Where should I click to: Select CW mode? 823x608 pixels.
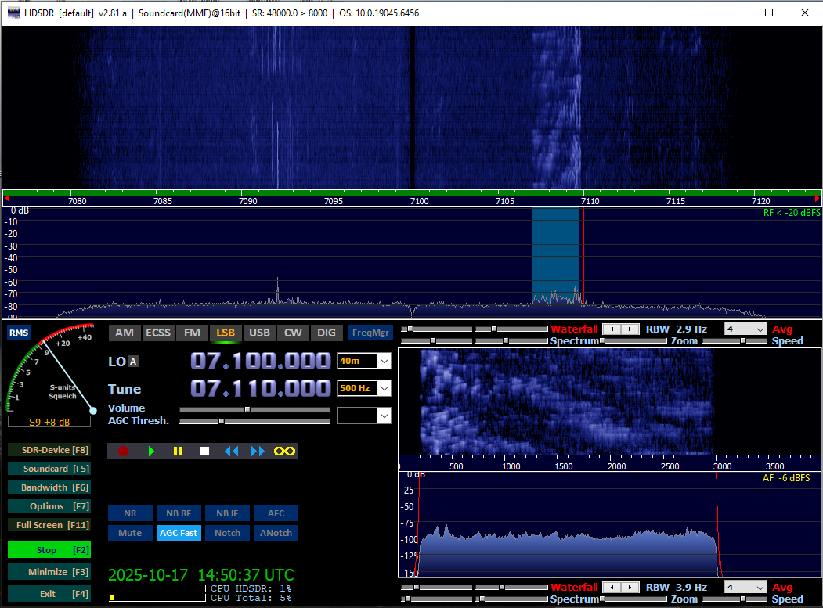pyautogui.click(x=293, y=333)
